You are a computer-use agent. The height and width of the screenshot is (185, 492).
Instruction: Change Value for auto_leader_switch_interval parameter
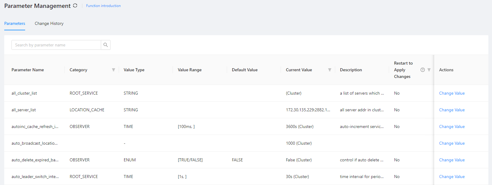452,177
